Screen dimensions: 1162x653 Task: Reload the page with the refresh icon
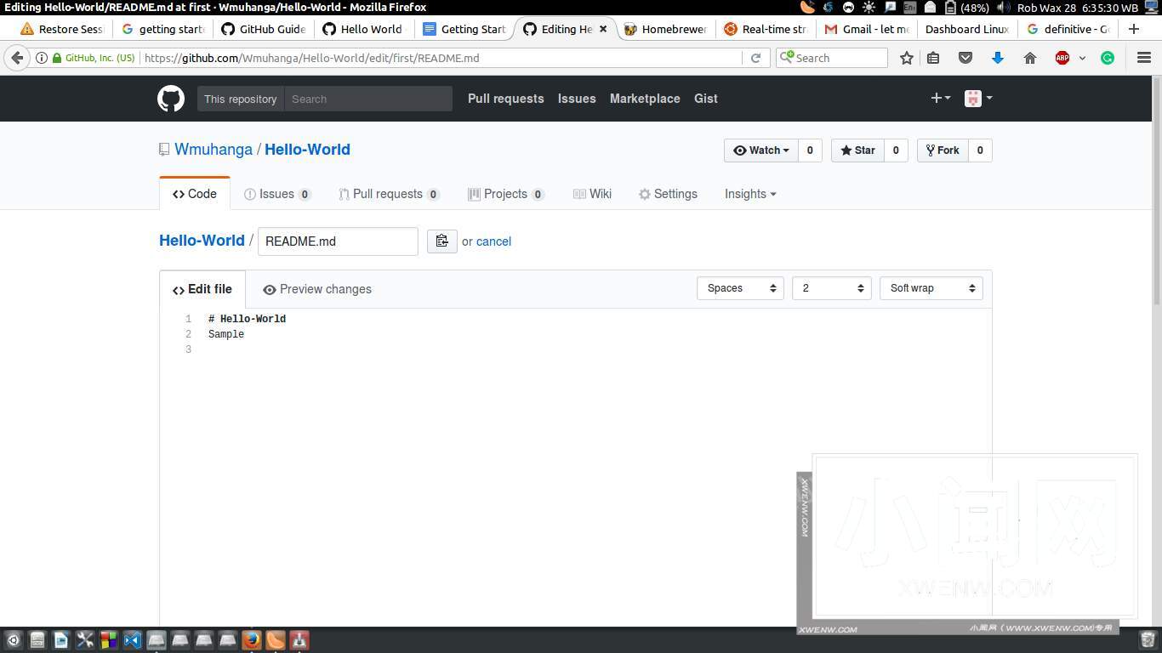tap(755, 58)
